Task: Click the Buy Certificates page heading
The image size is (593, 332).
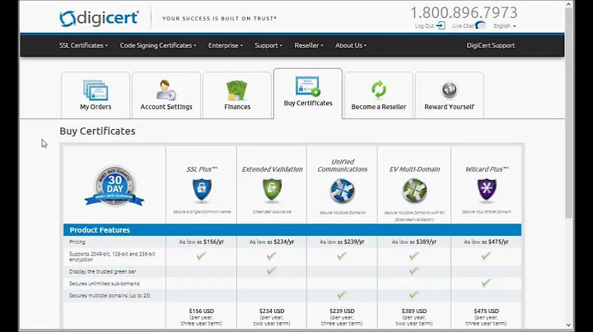Action: (x=97, y=131)
